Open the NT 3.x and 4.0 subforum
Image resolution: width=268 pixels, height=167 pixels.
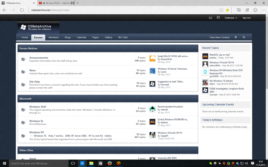(x=96, y=136)
